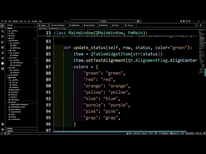Click CRLF line ending in status bar
Screen dimensions: 206x154
click(x=155, y=133)
